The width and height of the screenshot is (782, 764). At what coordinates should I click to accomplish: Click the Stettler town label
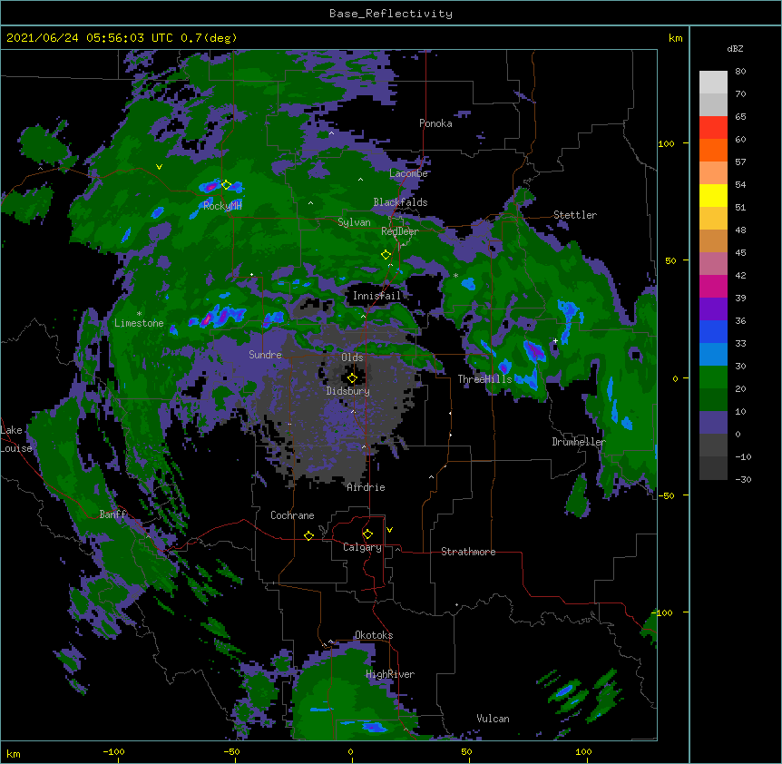tap(575, 215)
